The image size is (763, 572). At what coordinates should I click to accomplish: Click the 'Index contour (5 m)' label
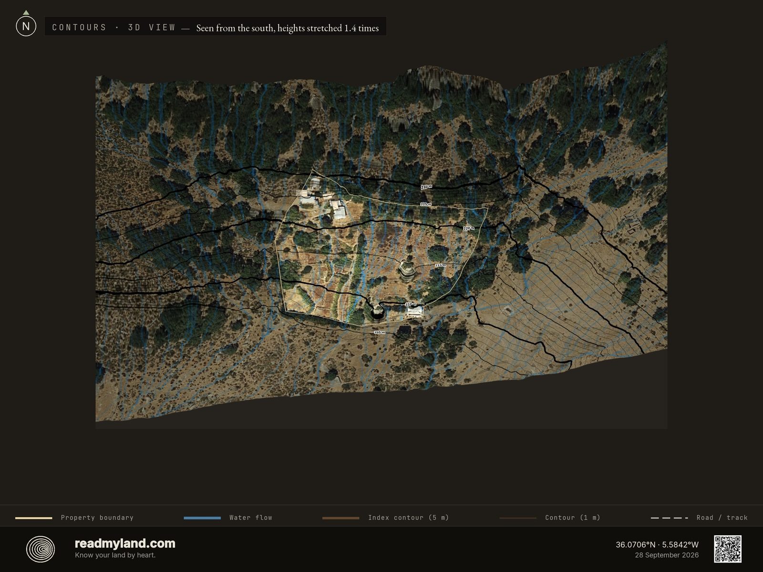(x=409, y=518)
